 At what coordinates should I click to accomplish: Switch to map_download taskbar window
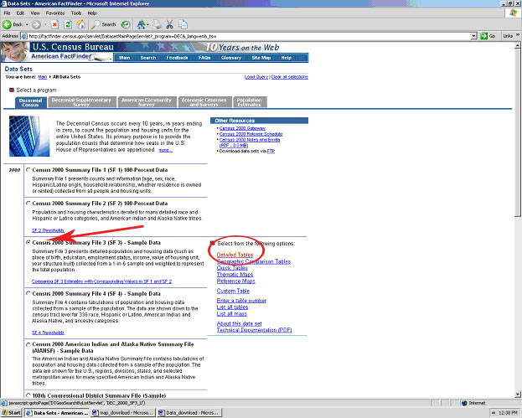pyautogui.click(x=121, y=413)
